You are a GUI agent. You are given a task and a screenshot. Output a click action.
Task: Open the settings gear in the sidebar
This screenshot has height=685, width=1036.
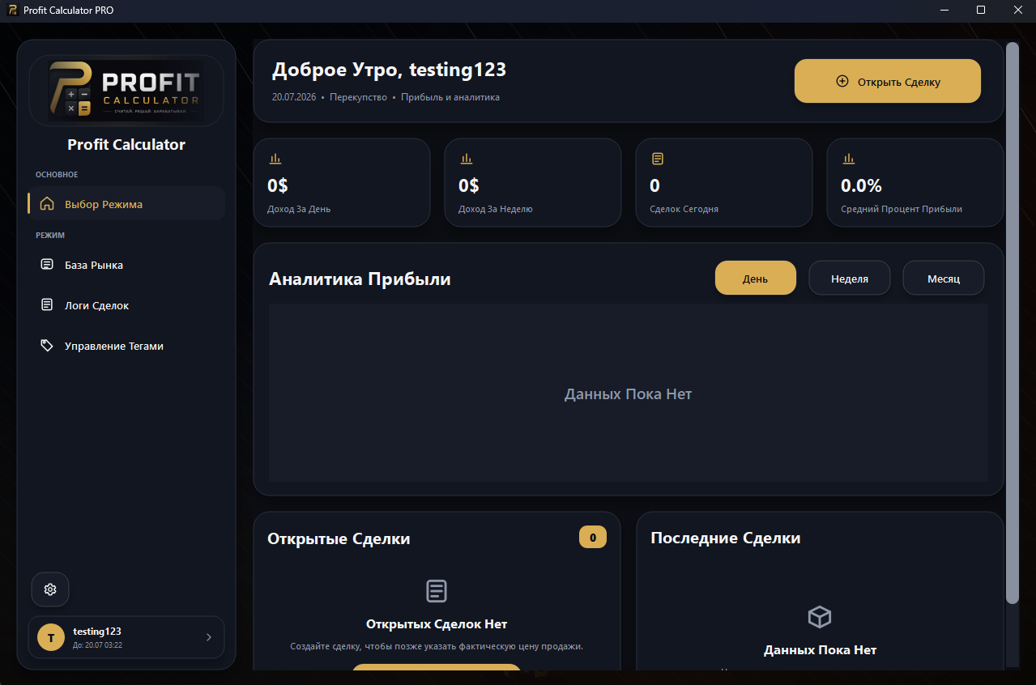(50, 589)
